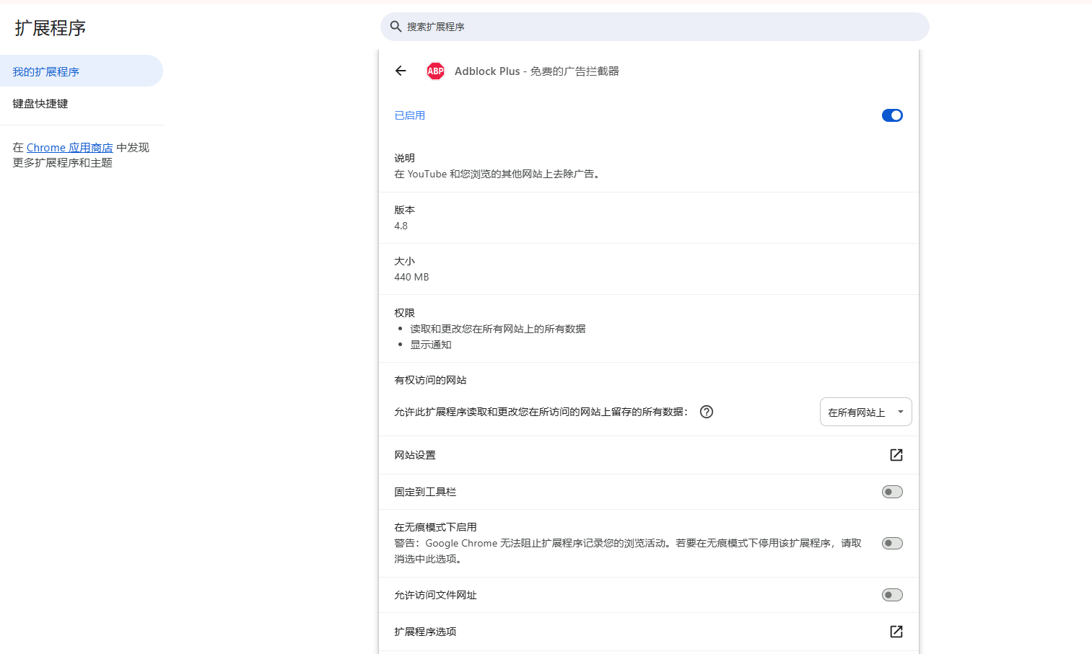
Task: Open help icon next to site access text
Action: tap(707, 412)
